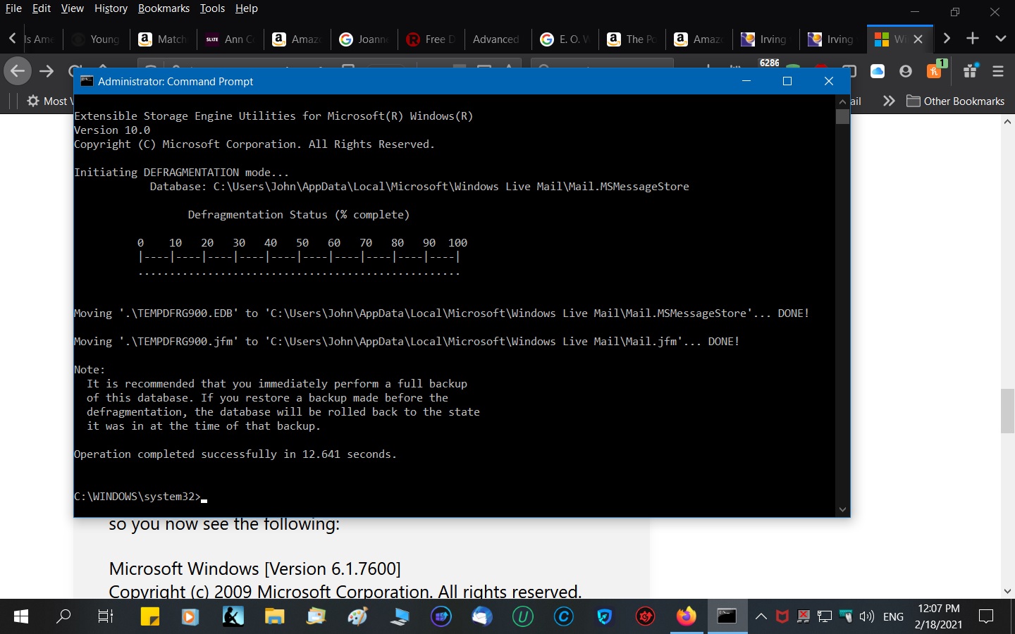Open Task View on the taskbar
1015x634 pixels.
pyautogui.click(x=106, y=617)
